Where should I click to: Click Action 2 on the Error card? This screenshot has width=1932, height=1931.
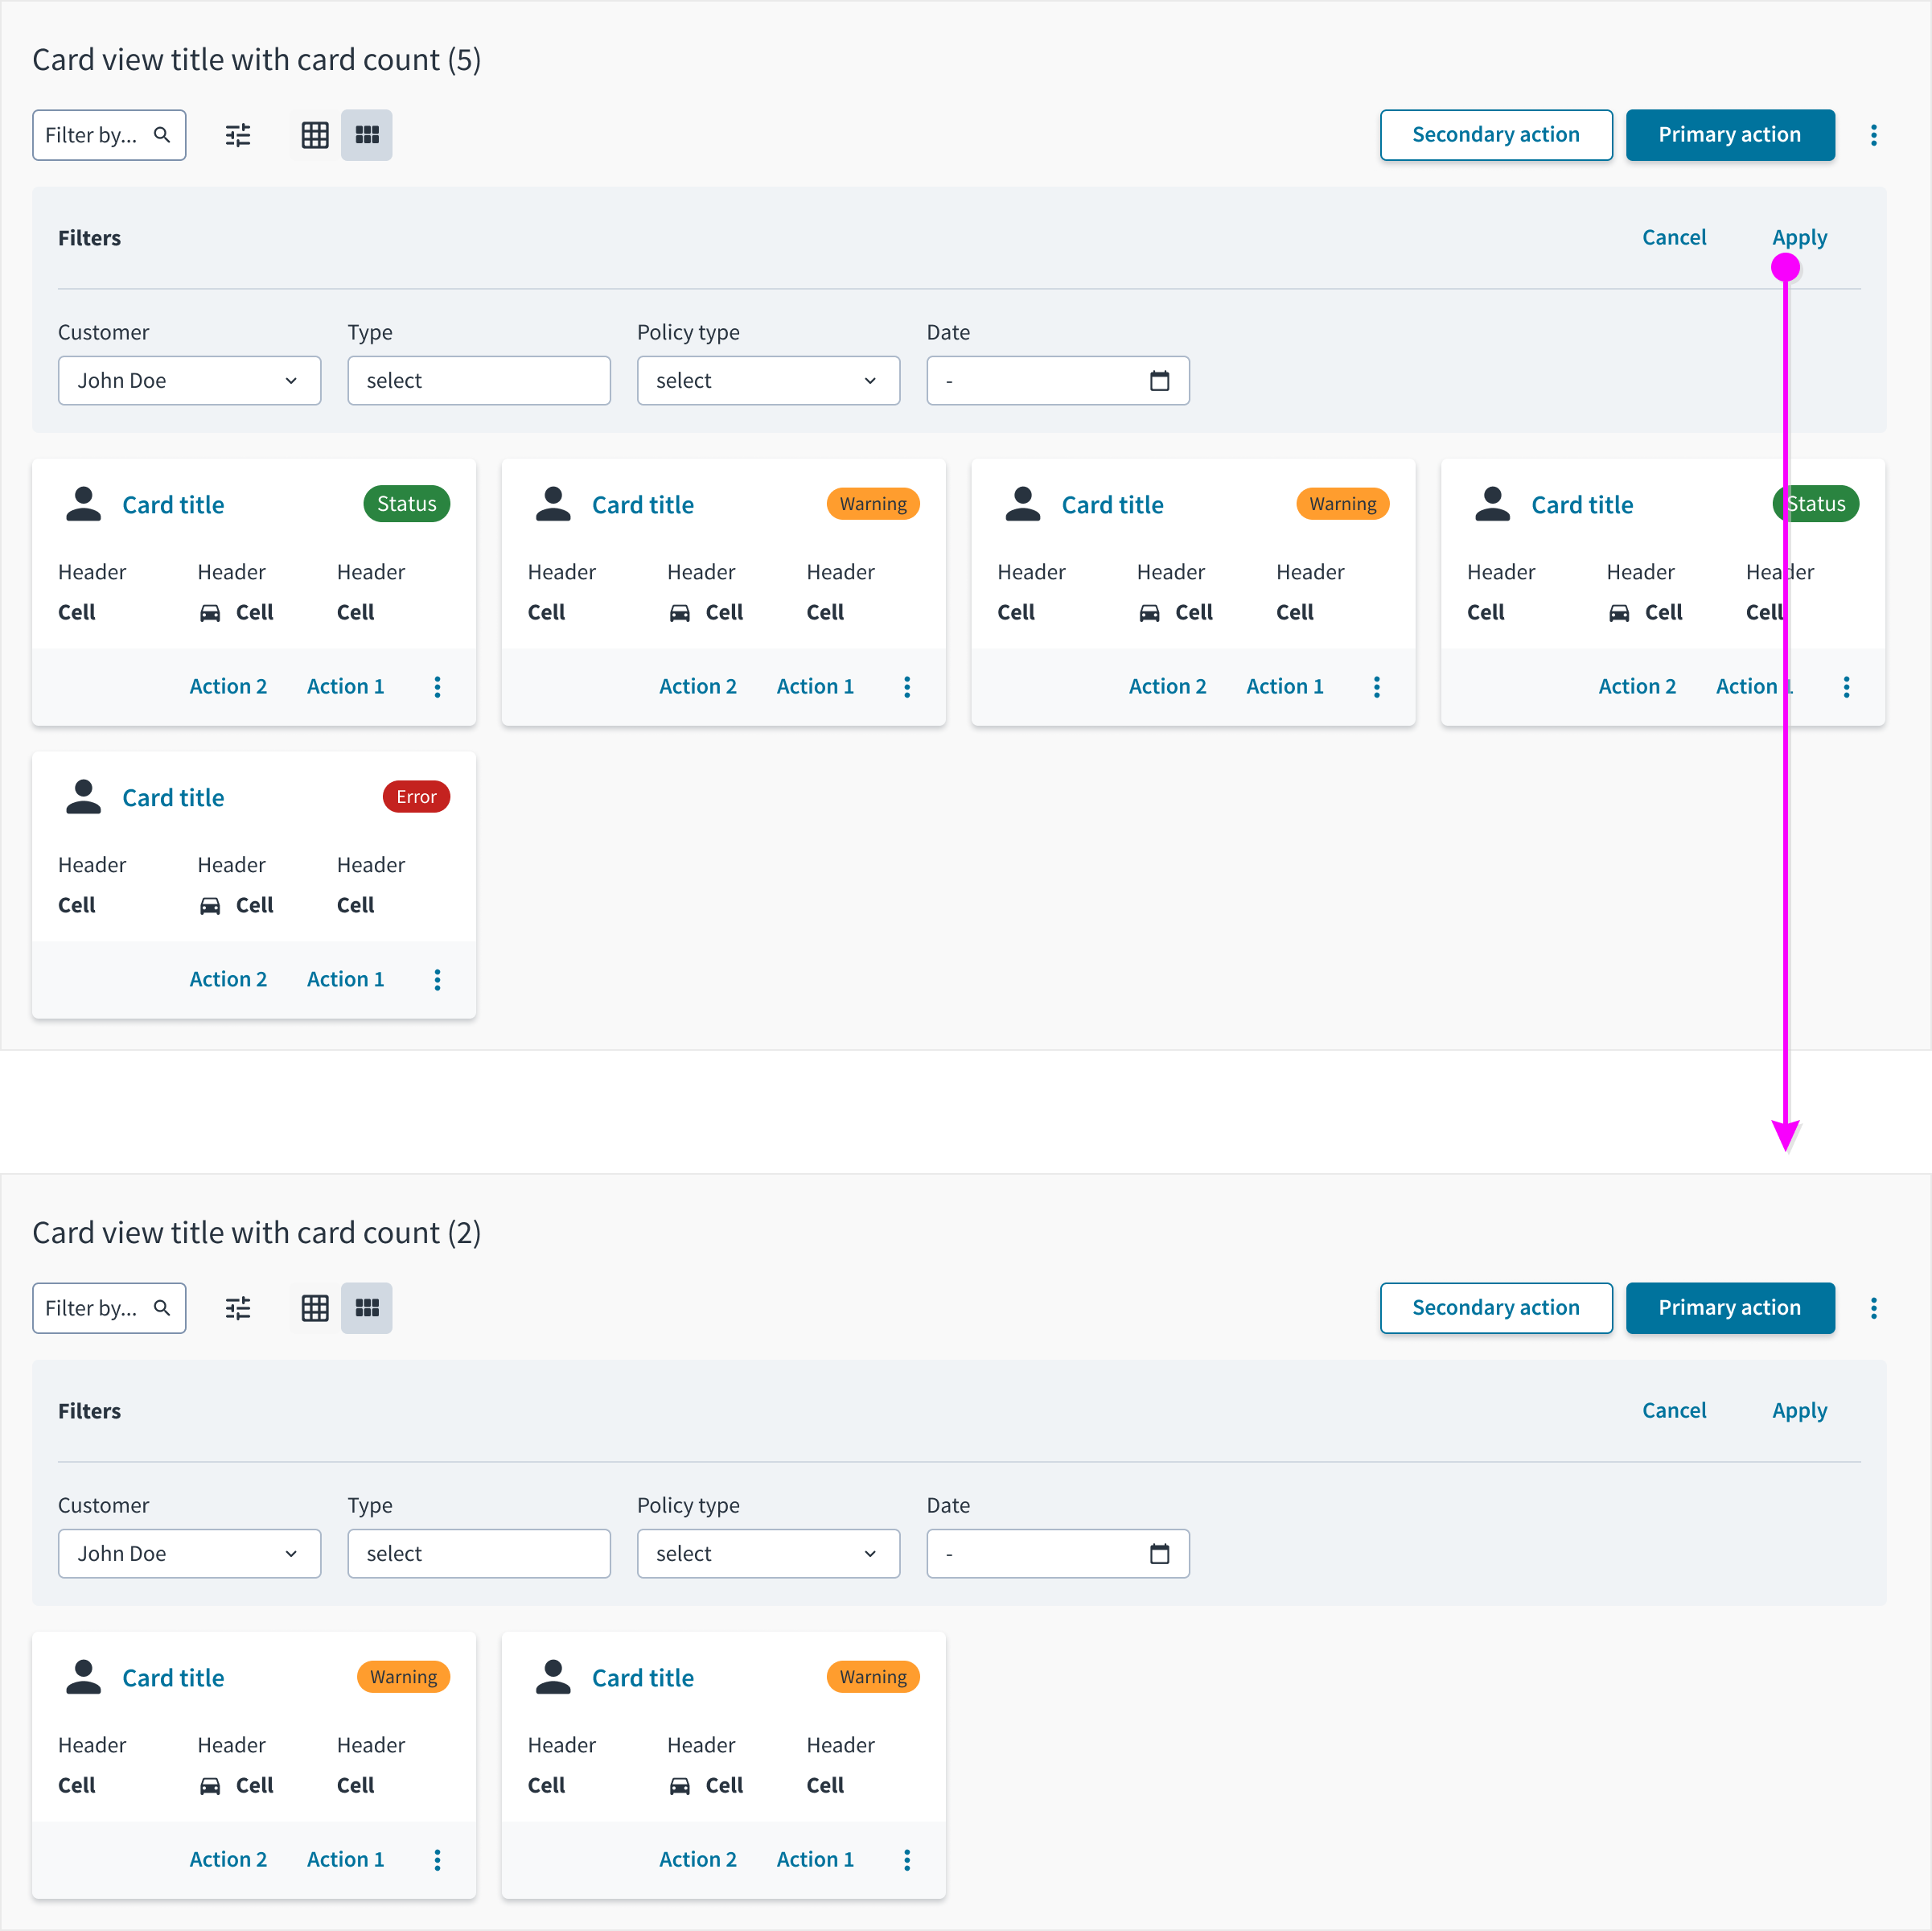pyautogui.click(x=228, y=978)
